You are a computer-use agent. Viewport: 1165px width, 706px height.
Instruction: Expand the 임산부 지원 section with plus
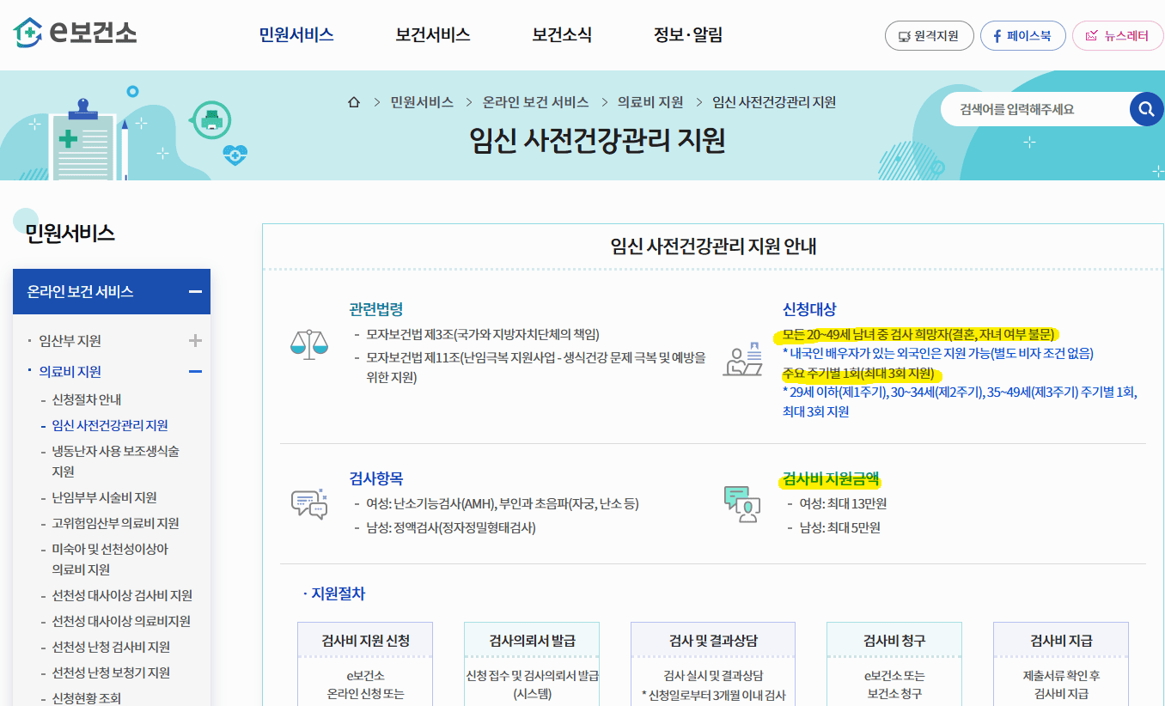click(x=195, y=339)
